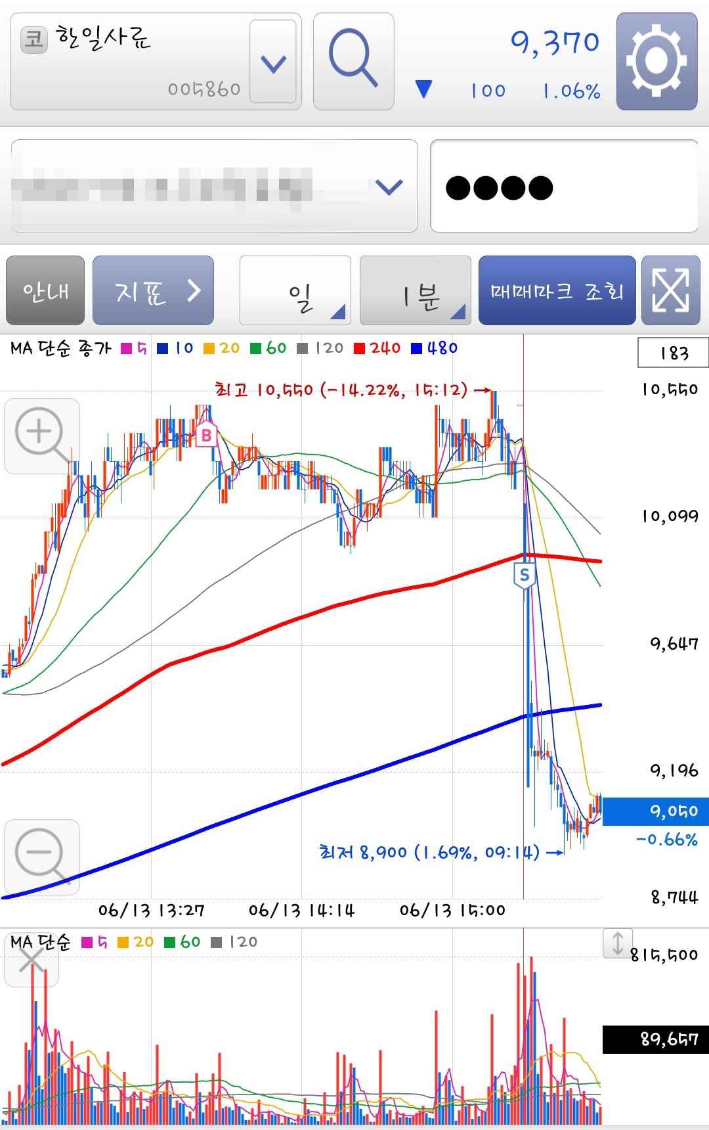Click the blue down-triangle price change indicator
709x1130 pixels.
pyautogui.click(x=424, y=89)
